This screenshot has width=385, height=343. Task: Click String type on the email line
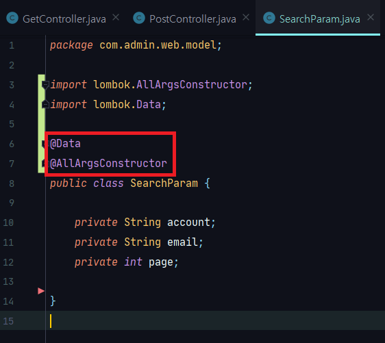pyautogui.click(x=142, y=242)
